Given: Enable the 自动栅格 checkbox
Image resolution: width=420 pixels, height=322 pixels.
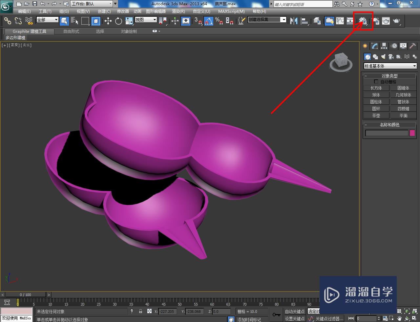Looking at the screenshot, I should click(x=376, y=81).
